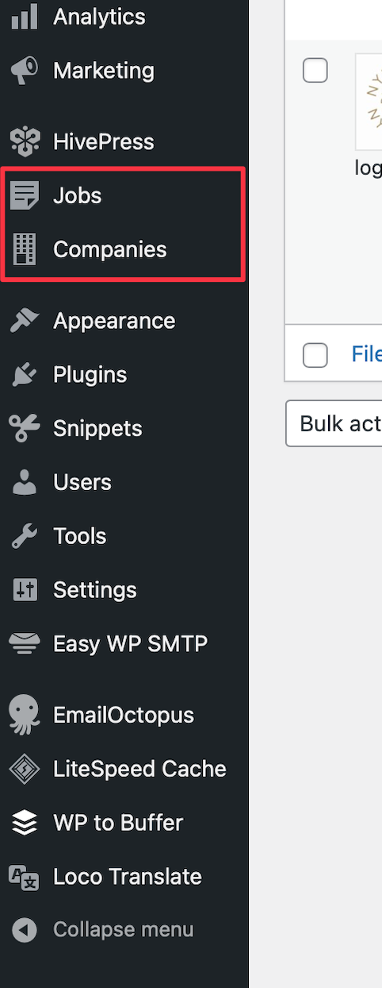Screen dimensions: 382x988
Task: Open the Bulk actions dropdown
Action: (x=334, y=423)
